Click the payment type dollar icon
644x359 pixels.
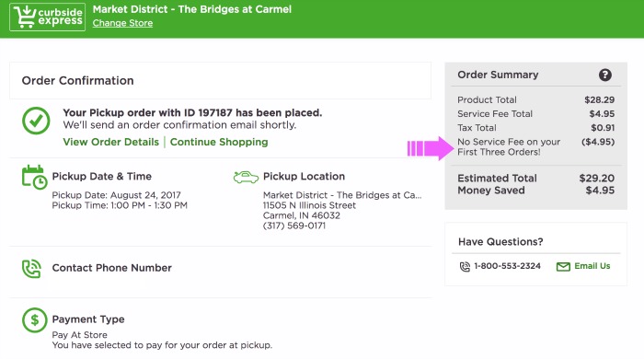coord(35,320)
